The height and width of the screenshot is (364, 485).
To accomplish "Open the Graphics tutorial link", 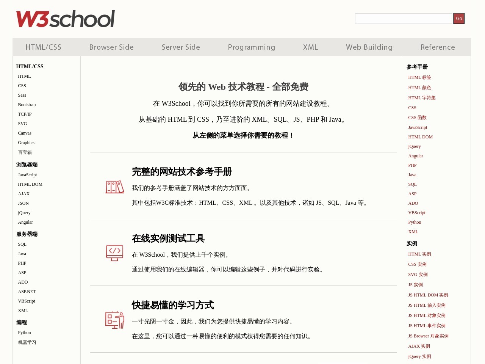I will (x=26, y=143).
